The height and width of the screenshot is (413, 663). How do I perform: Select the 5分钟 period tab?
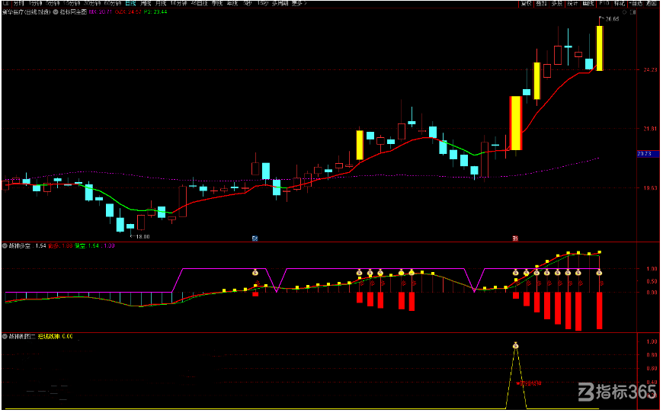tap(53, 3)
